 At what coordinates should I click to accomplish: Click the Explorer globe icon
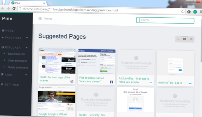pos(3,47)
